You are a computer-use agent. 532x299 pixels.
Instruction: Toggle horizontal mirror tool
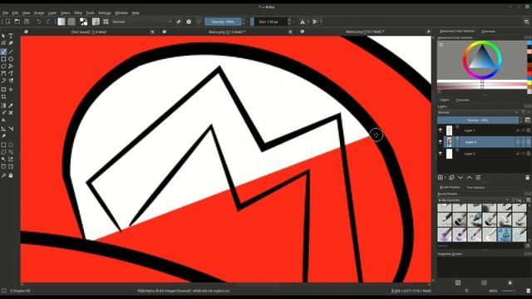[303, 22]
